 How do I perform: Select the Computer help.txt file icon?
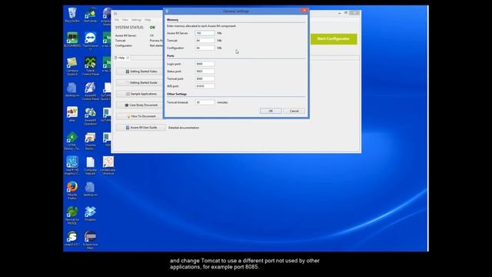(91, 165)
